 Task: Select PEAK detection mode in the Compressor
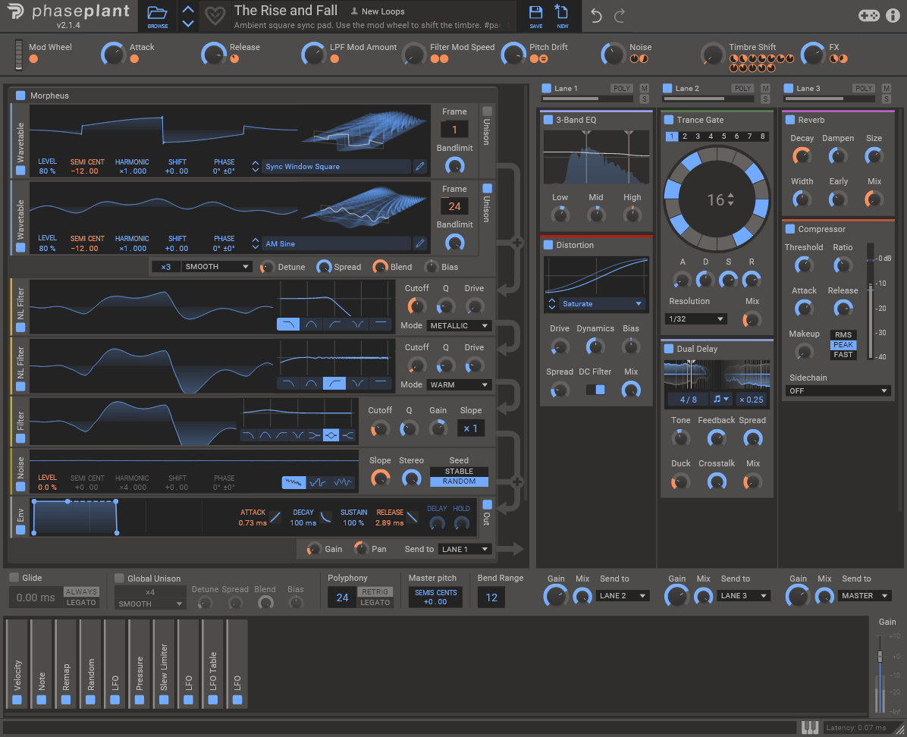click(843, 344)
